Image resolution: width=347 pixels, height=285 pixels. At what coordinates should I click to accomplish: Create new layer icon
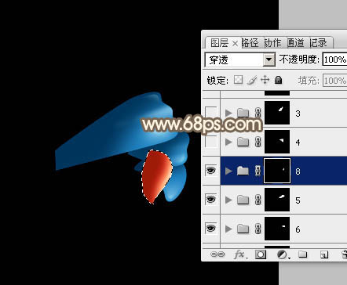coord(324,254)
